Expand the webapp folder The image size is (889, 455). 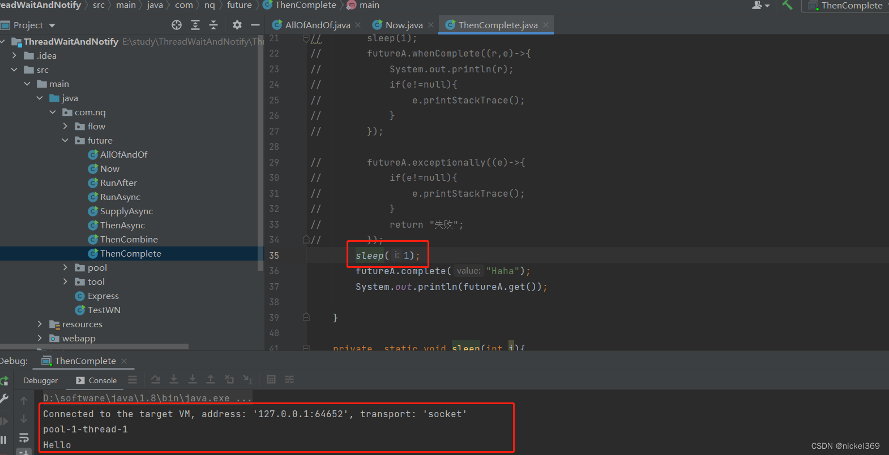(40, 338)
